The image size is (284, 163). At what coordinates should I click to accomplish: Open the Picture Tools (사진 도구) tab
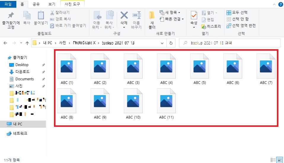click(72, 4)
